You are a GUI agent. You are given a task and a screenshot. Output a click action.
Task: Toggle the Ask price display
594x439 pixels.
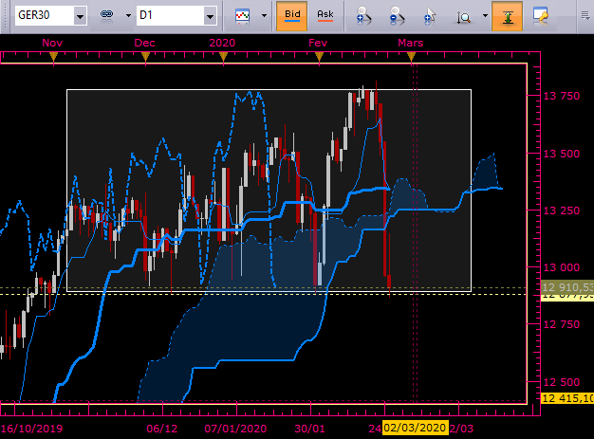(325, 15)
